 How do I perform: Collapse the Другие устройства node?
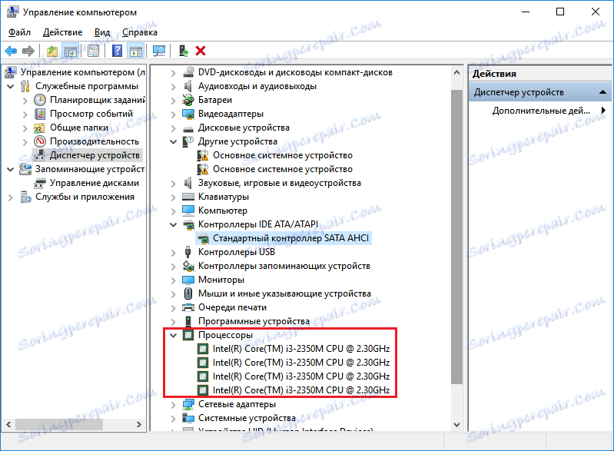point(174,141)
